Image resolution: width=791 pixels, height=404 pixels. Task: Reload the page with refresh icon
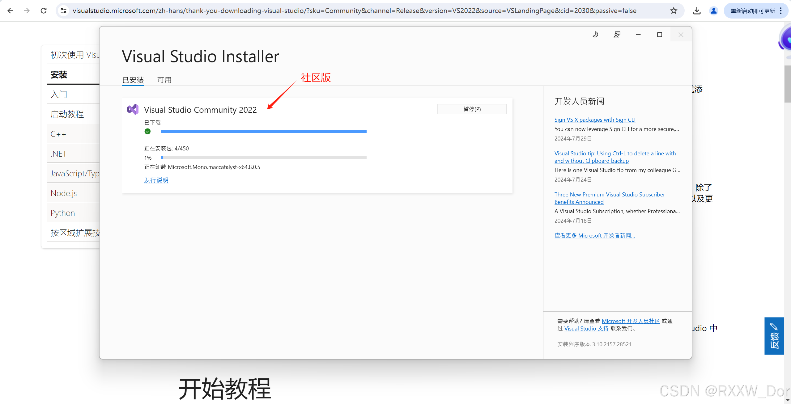(x=44, y=11)
